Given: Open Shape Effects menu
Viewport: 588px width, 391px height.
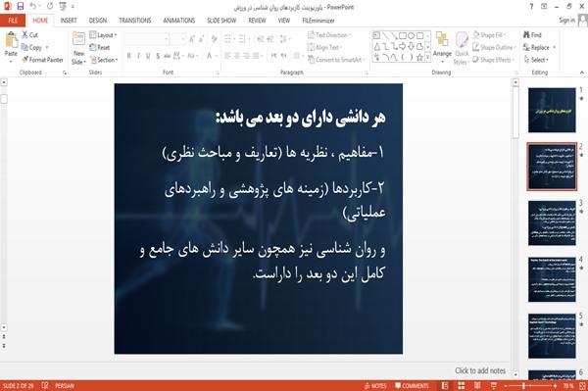Looking at the screenshot, I should click(x=493, y=60).
